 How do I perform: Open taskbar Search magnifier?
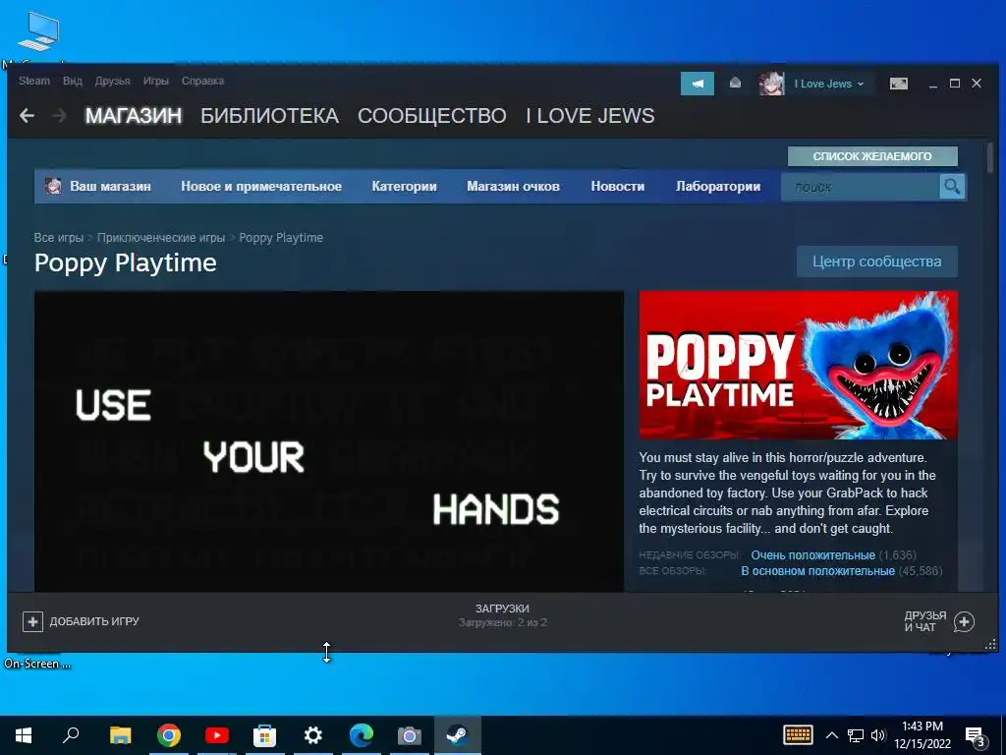pyautogui.click(x=71, y=735)
